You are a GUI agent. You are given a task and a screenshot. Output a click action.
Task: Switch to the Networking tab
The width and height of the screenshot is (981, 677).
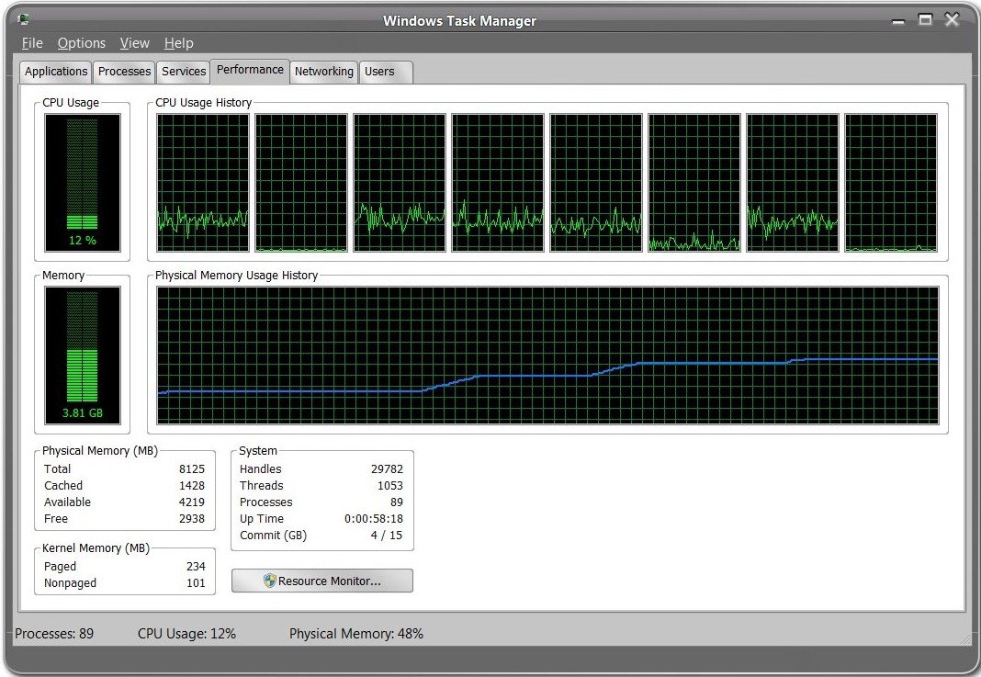coord(323,72)
